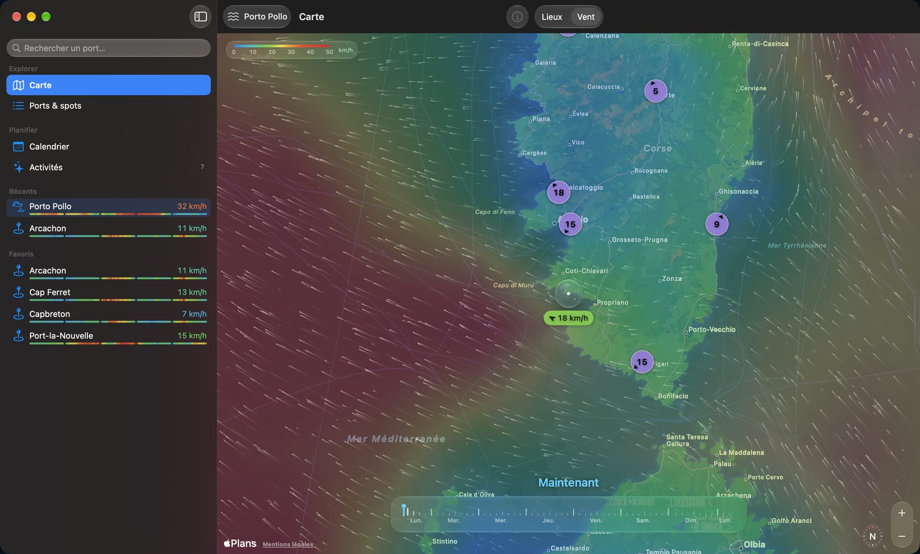Click the green 18 km/h wind label
This screenshot has height=554, width=920.
click(568, 318)
